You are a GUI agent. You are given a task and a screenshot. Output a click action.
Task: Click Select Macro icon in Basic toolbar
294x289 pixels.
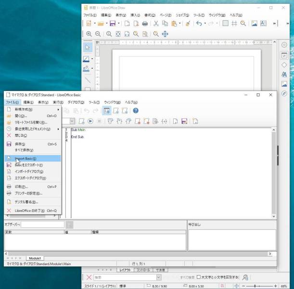(115, 111)
